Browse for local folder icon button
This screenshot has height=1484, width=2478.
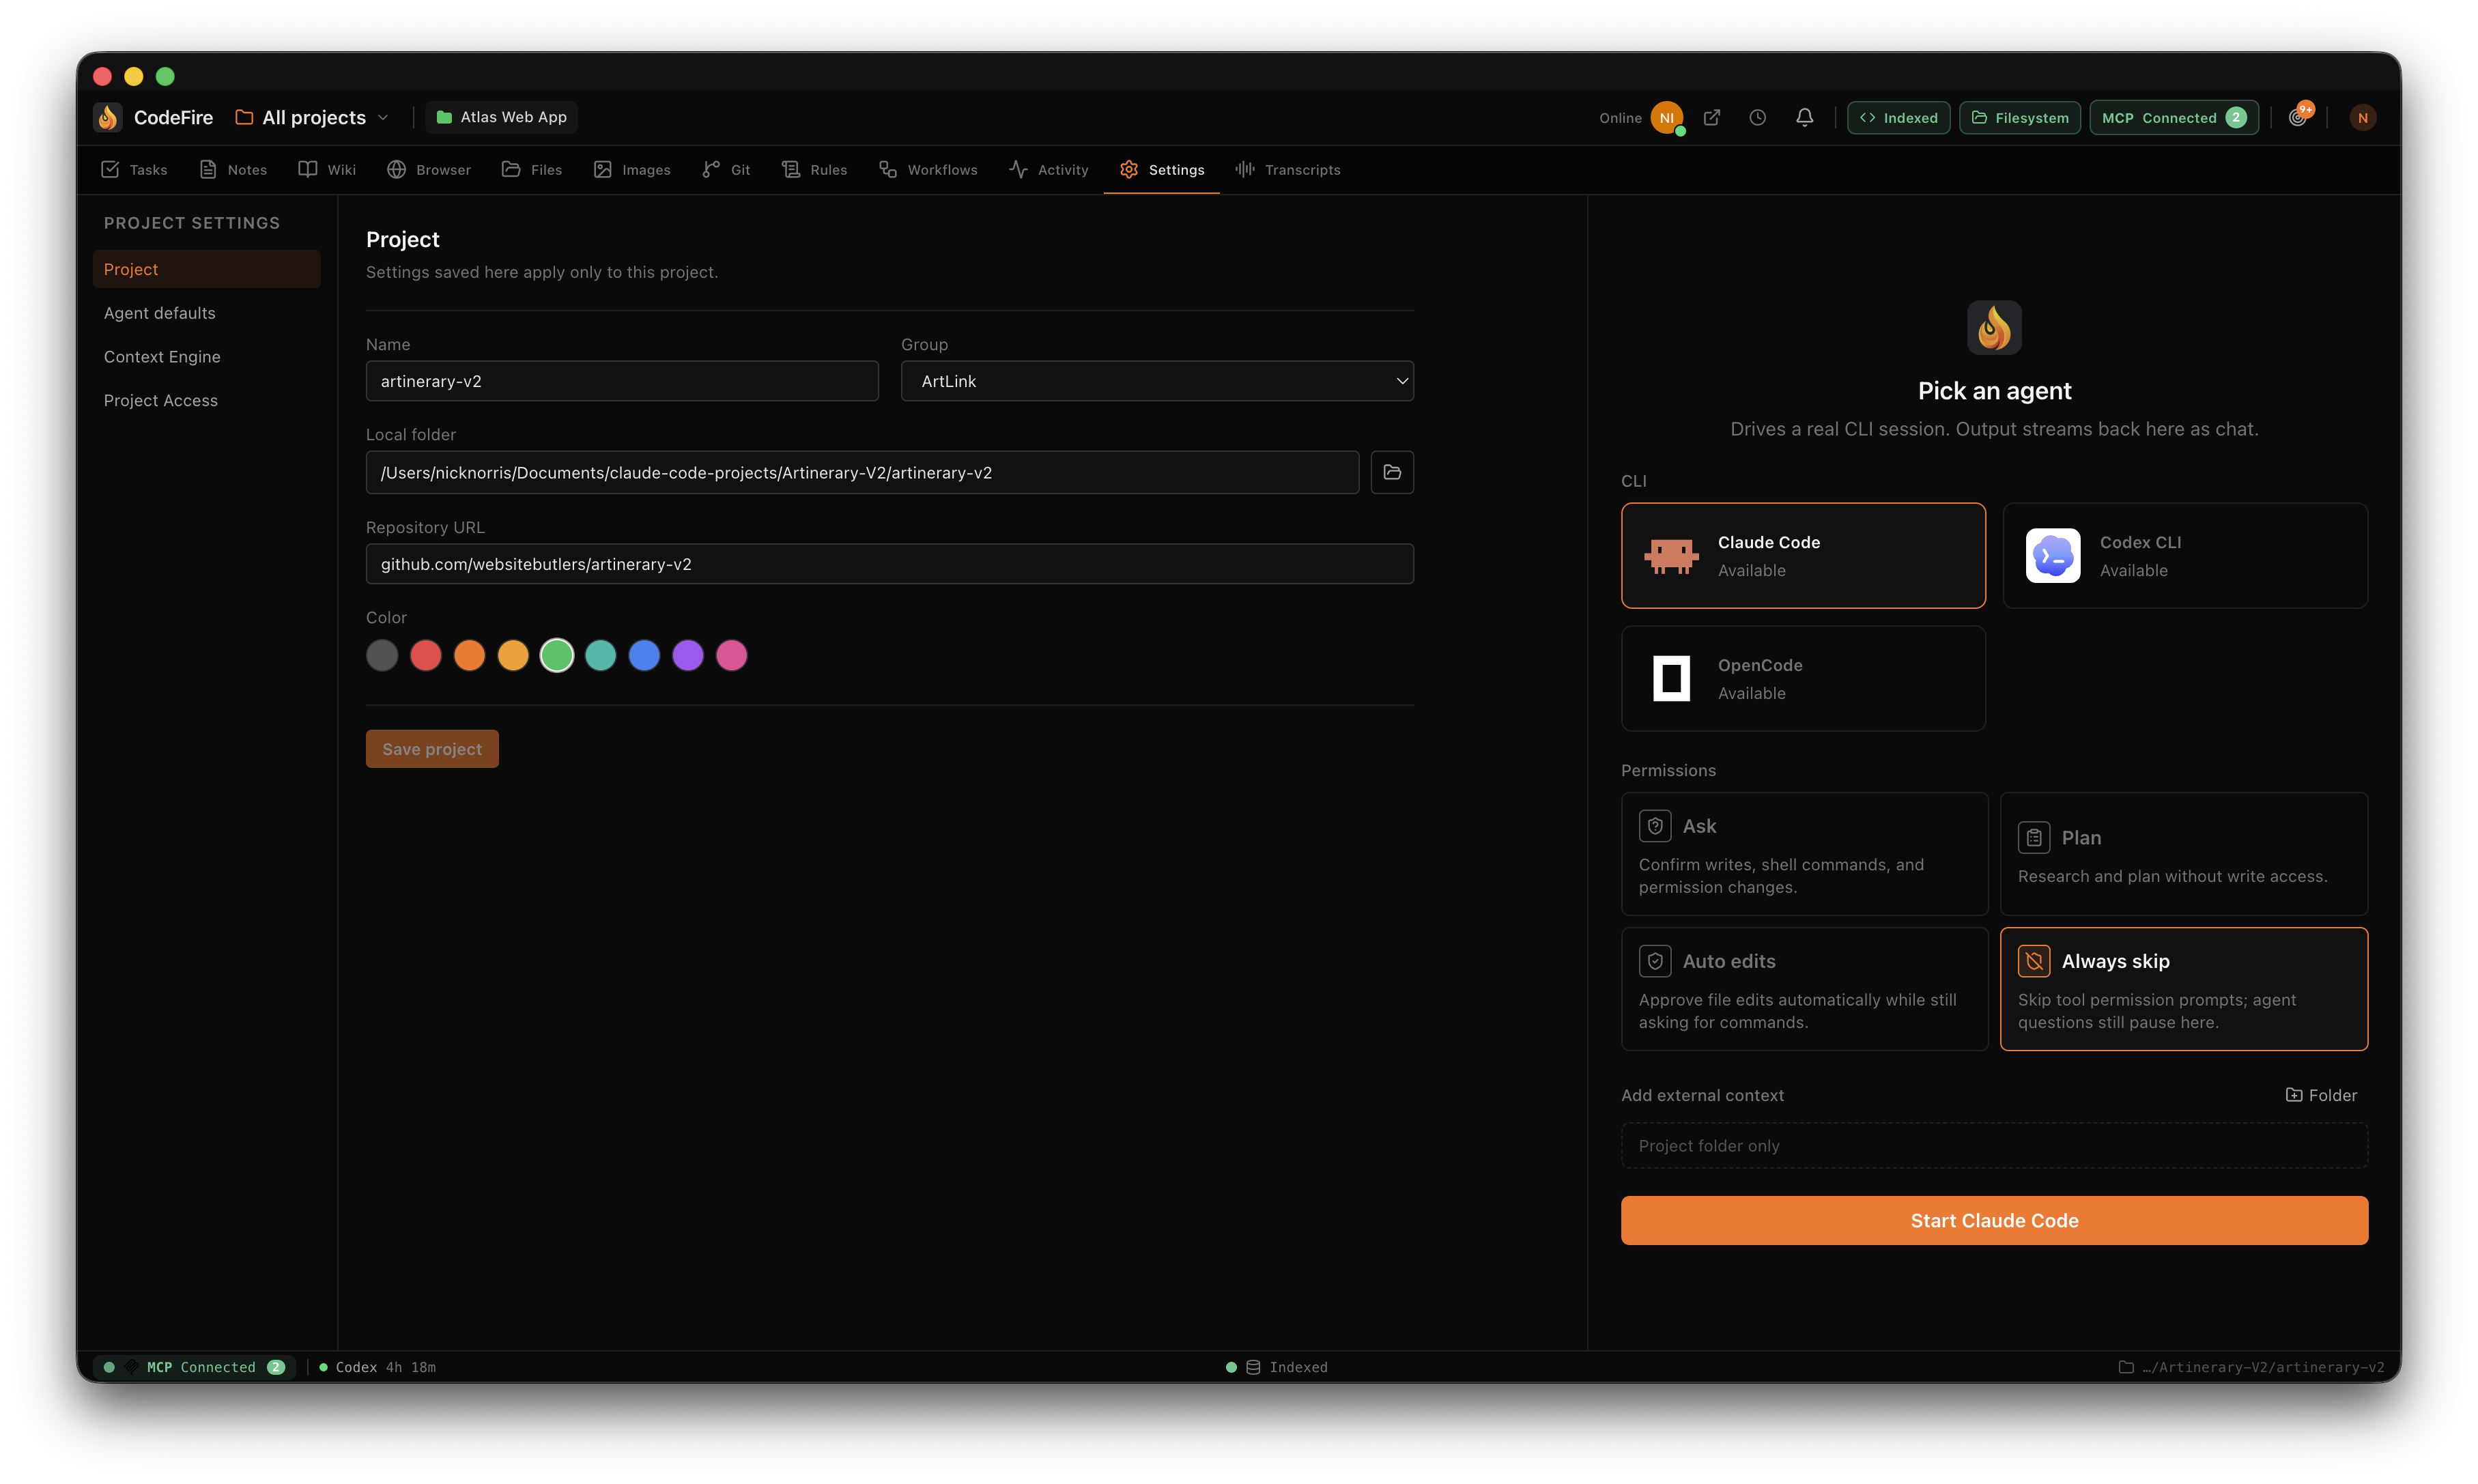pyautogui.click(x=1392, y=472)
